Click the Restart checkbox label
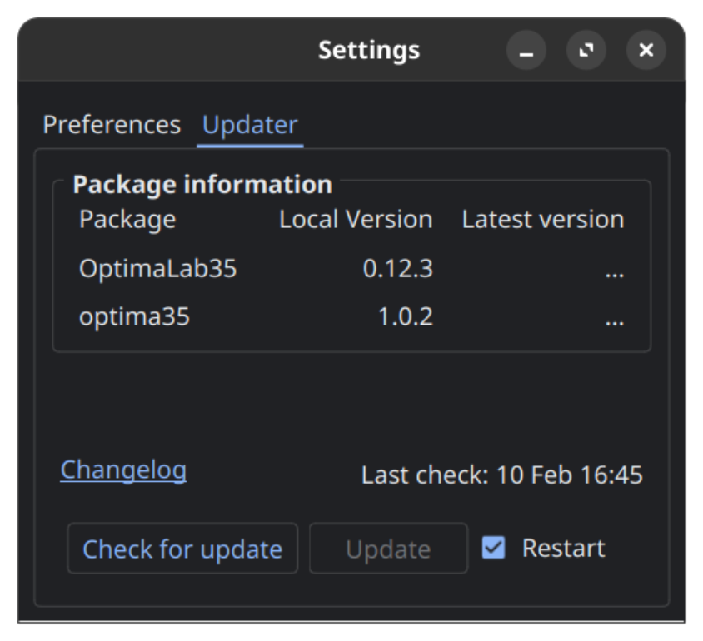The height and width of the screenshot is (641, 703). click(x=563, y=548)
